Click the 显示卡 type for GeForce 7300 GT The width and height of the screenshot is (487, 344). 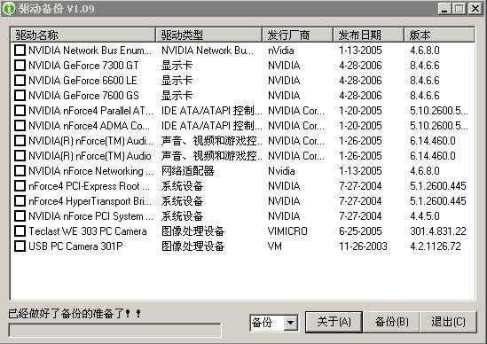pyautogui.click(x=177, y=66)
